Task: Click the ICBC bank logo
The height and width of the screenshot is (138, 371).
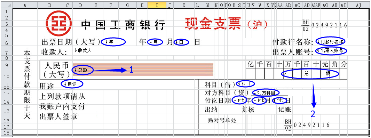Action: click(x=59, y=23)
